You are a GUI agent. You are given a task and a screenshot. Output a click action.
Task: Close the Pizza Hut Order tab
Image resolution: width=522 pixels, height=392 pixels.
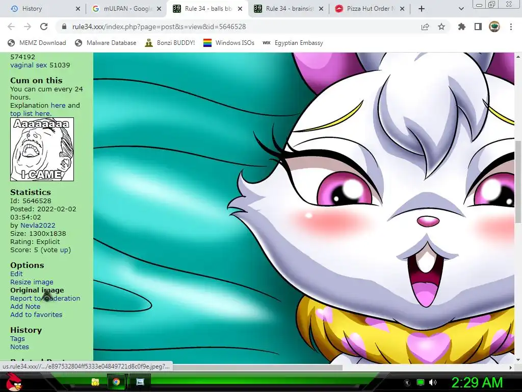402,9
